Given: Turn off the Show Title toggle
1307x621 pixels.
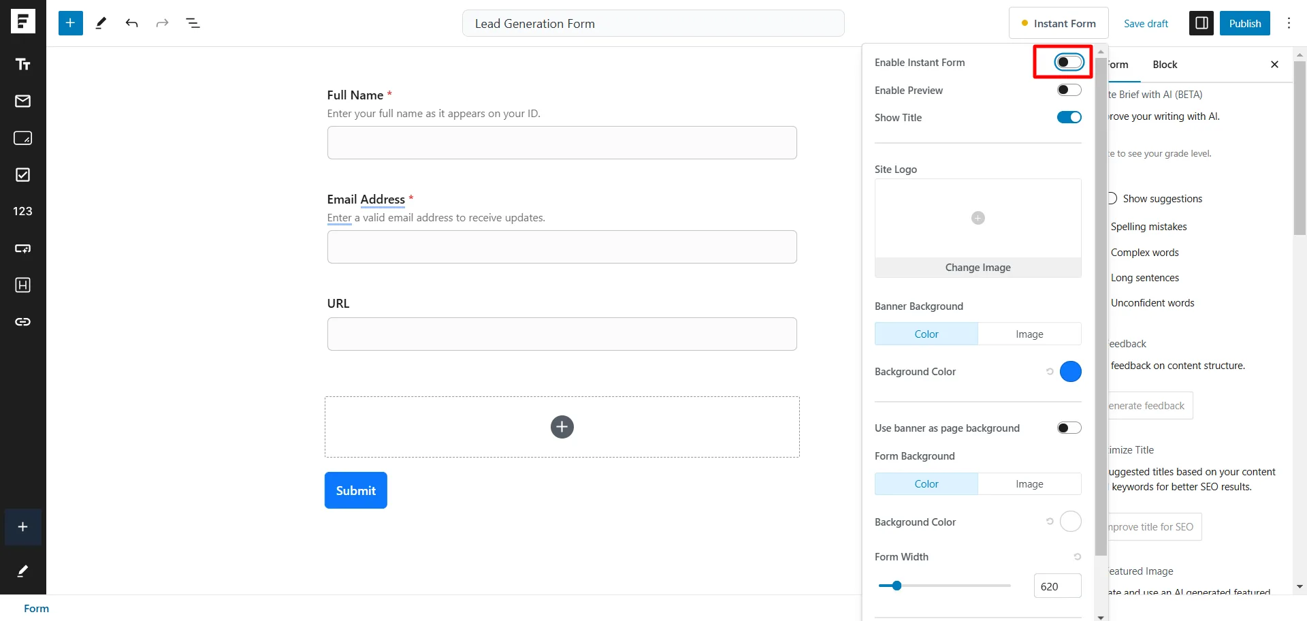Looking at the screenshot, I should click(x=1068, y=116).
